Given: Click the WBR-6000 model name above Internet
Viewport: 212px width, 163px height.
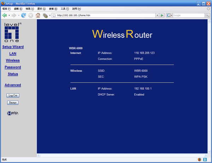Looking at the screenshot, I should [76, 48].
